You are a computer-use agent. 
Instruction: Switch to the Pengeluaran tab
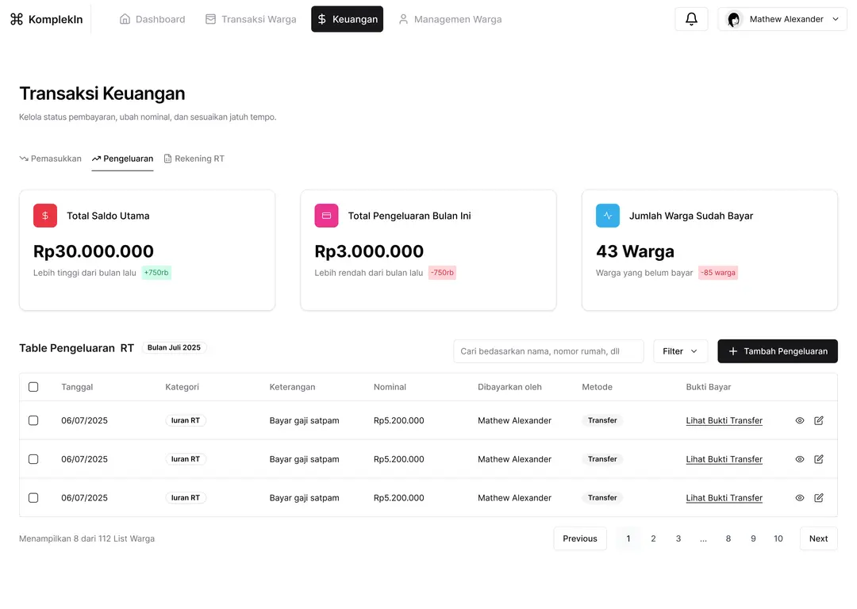coord(122,159)
